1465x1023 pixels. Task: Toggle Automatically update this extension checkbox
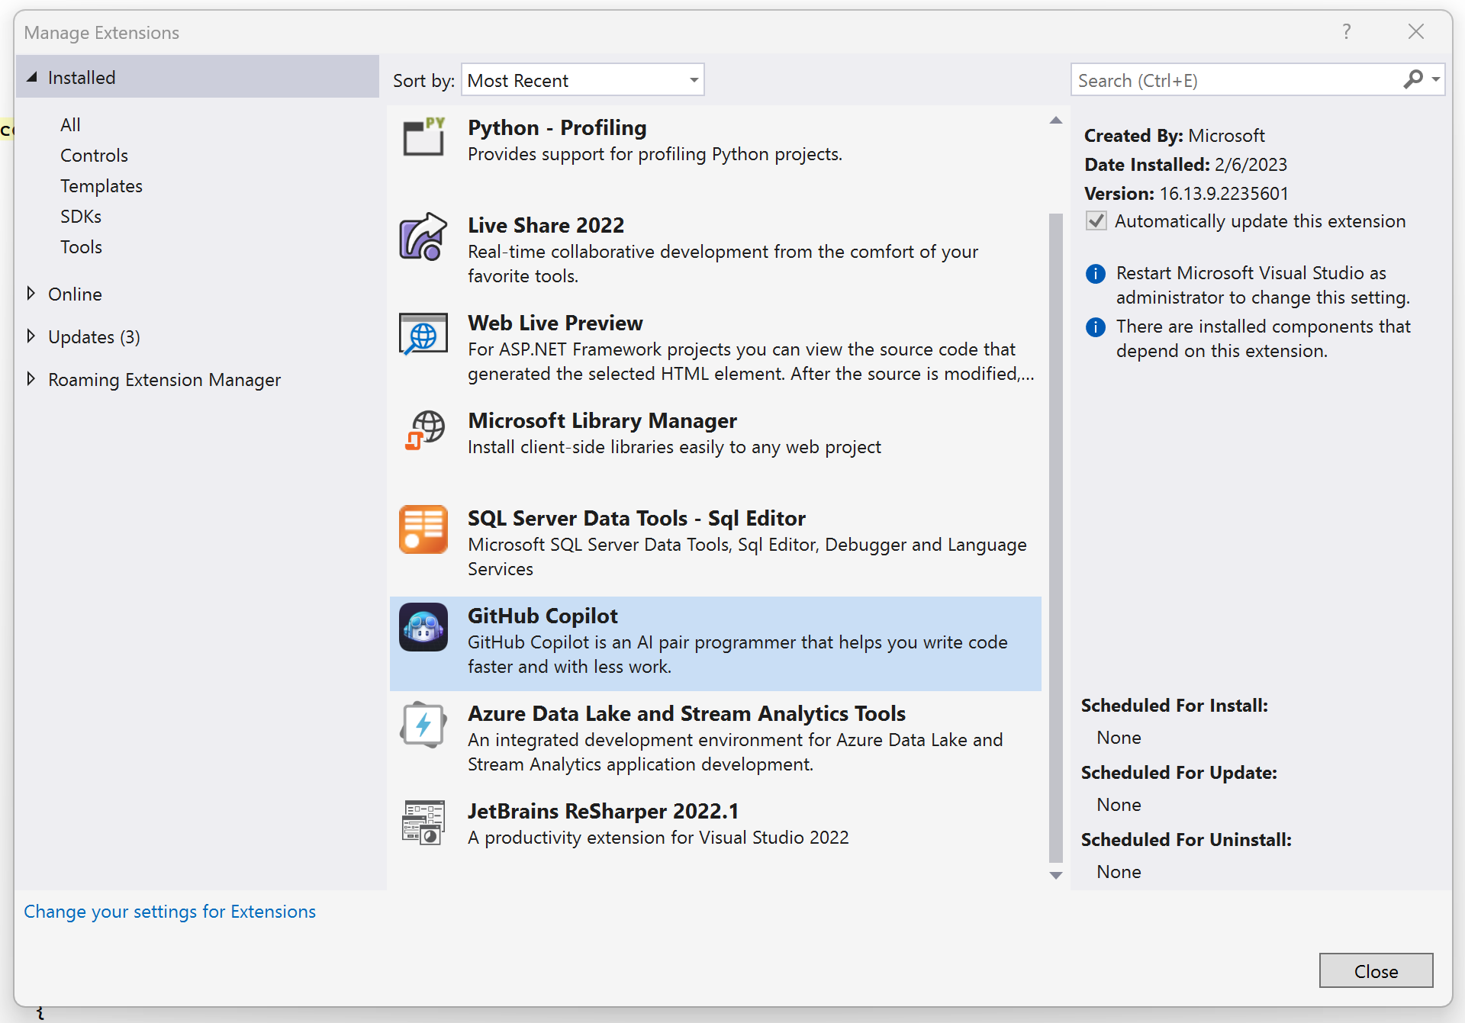(1096, 221)
